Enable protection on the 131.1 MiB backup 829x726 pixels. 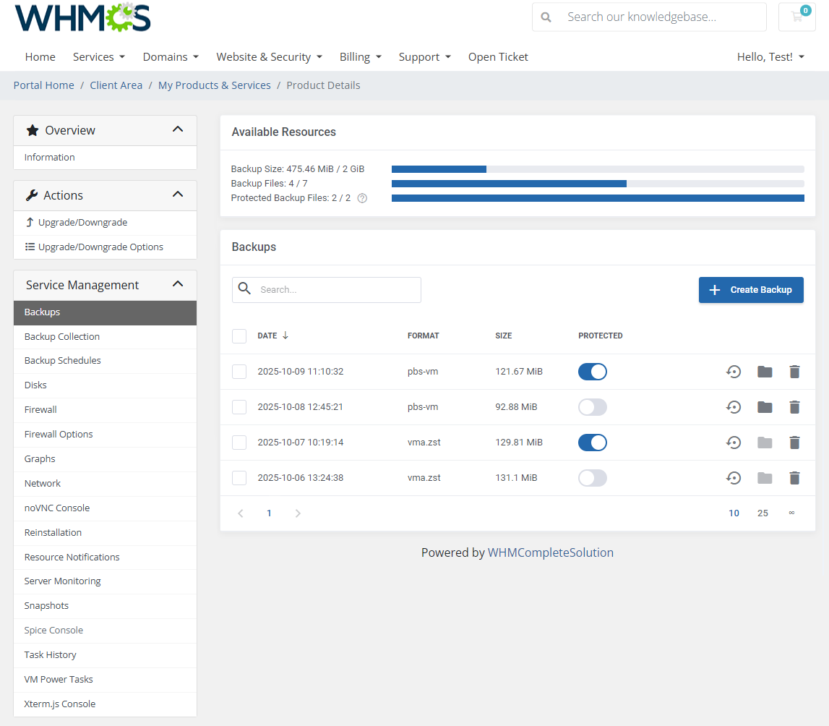[592, 478]
